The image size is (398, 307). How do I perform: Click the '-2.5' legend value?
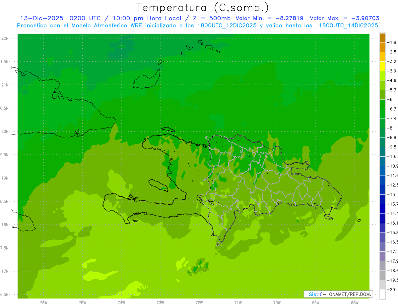tap(392, 52)
